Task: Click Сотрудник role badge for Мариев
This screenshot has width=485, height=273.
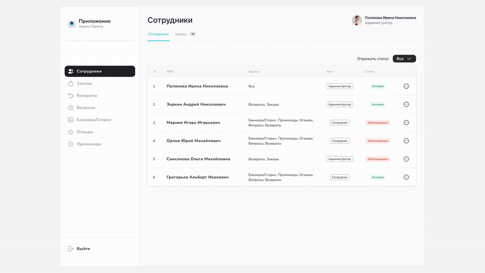Action: (x=339, y=123)
